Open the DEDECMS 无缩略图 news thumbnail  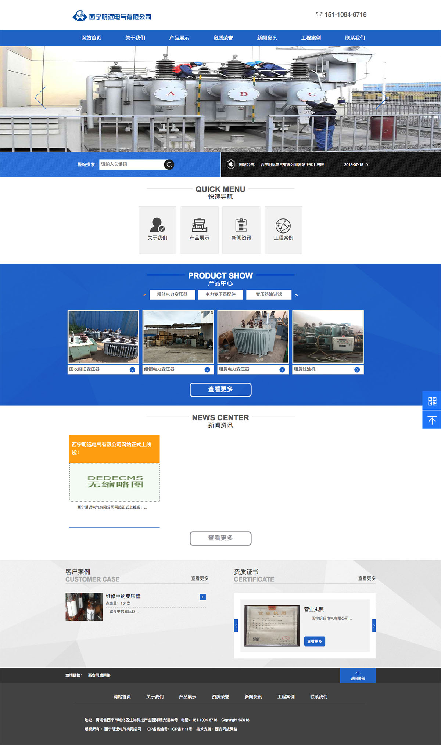pyautogui.click(x=114, y=482)
